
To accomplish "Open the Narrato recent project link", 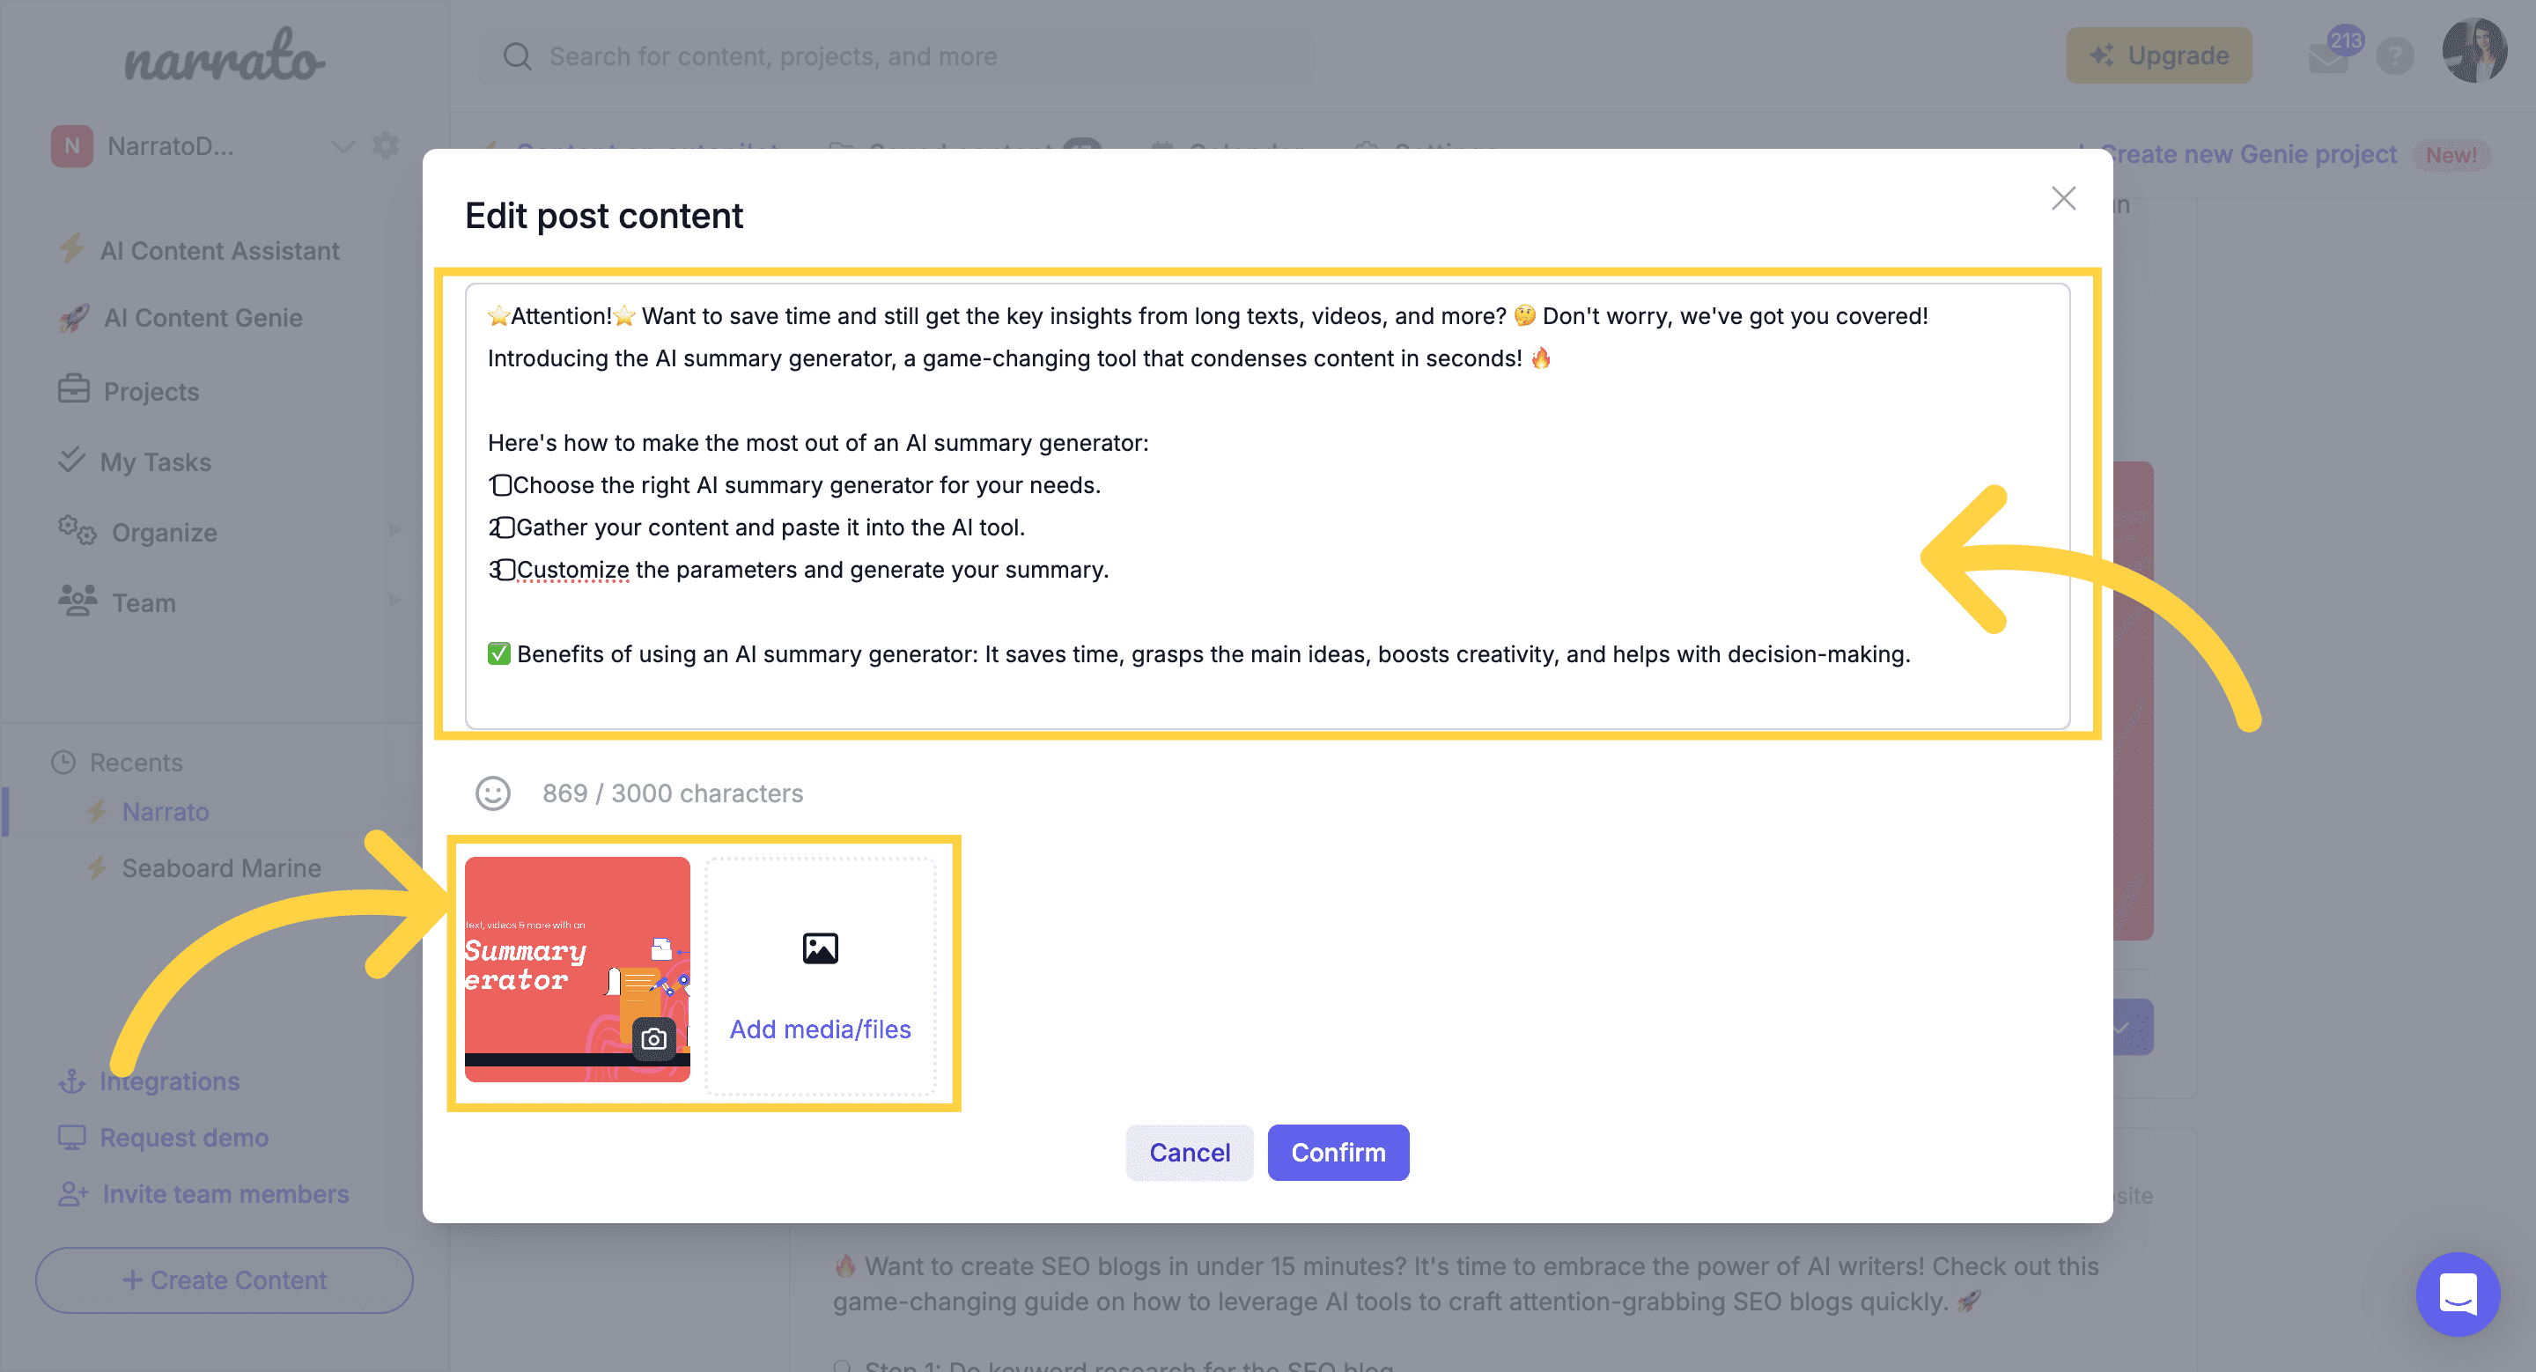I will (x=164, y=811).
